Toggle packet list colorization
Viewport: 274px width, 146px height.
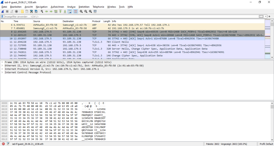click(x=75, y=11)
